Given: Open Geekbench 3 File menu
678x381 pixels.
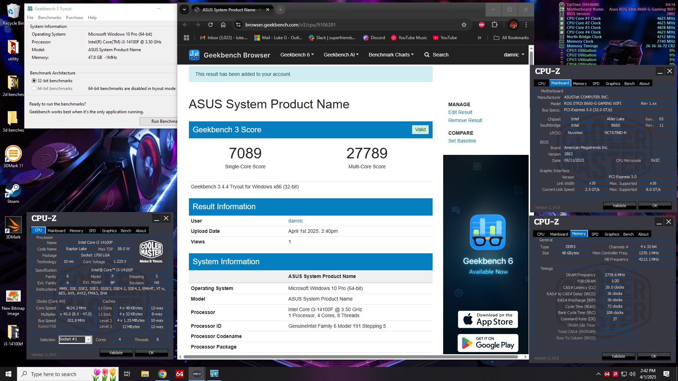Looking at the screenshot, I should (30, 18).
